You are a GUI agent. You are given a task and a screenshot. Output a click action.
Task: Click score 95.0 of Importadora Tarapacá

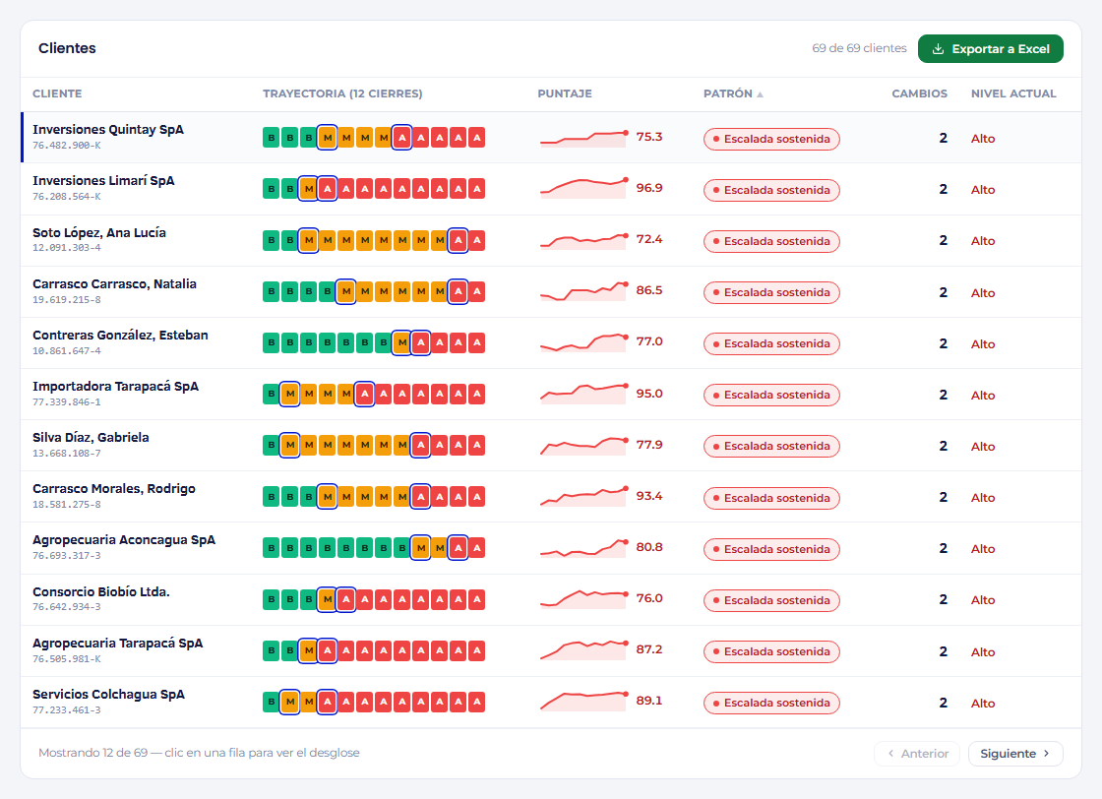(649, 393)
